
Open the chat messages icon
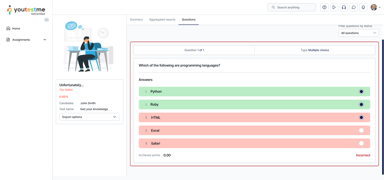[354, 7]
